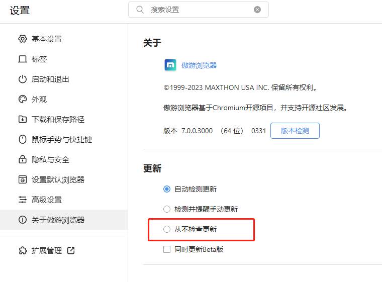Screen dimensions: 382x282
Task: Focus the 搜索设置 search field
Action: (199, 10)
